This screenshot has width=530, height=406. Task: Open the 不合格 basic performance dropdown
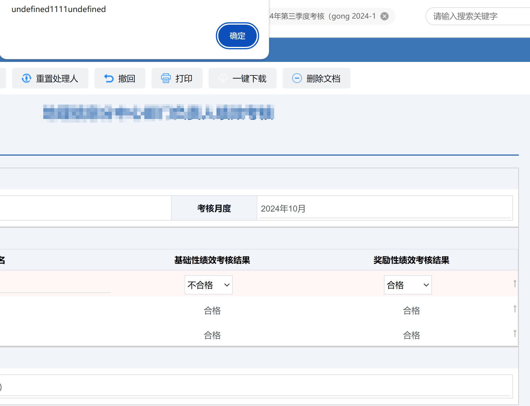(208, 285)
